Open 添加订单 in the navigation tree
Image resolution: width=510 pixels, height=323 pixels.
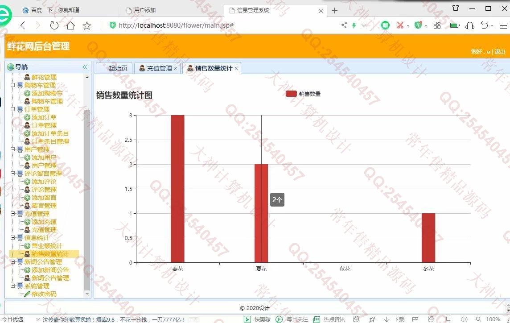[44, 117]
